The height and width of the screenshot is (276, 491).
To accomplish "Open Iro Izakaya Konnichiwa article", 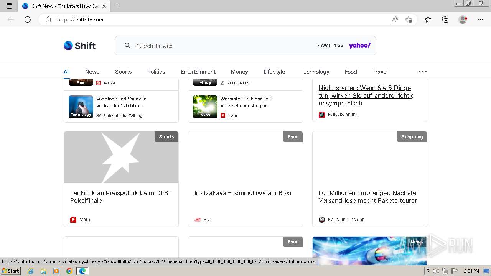I will click(243, 193).
